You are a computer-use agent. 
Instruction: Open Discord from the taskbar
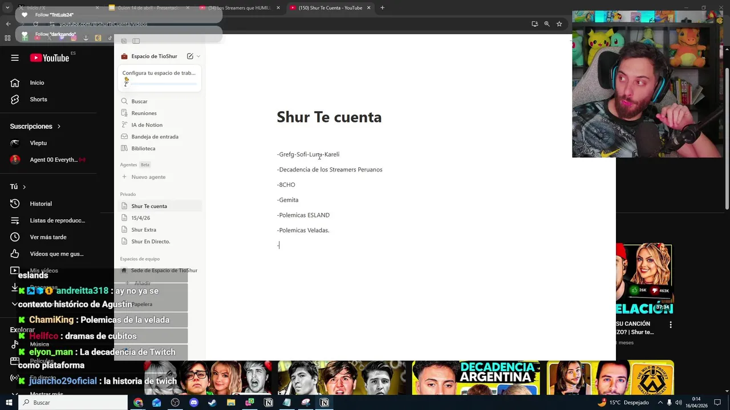194,403
